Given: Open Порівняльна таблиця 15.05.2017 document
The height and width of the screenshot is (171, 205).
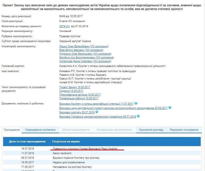Looking at the screenshot, I should [79, 98].
